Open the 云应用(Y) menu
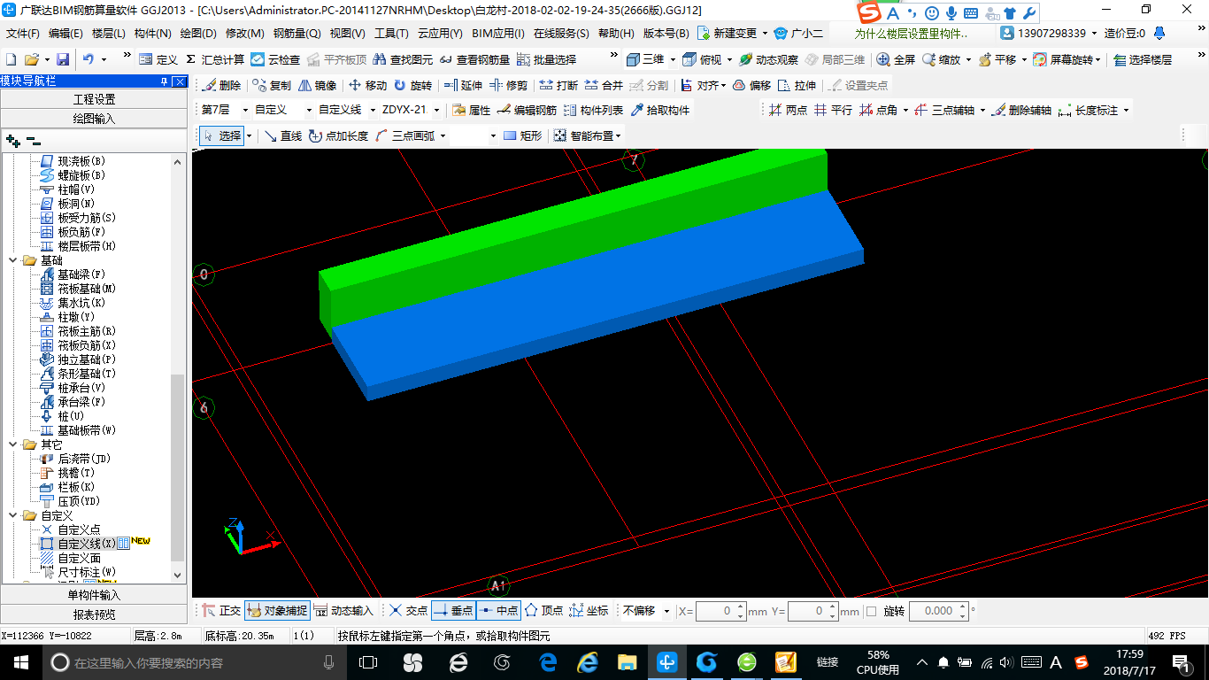Image resolution: width=1209 pixels, height=680 pixels. point(440,33)
